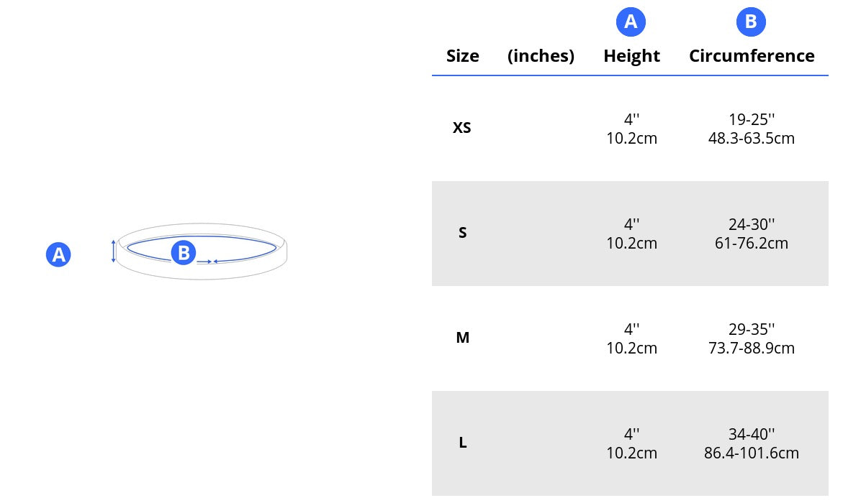The width and height of the screenshot is (843, 503).
Task: Click the A badge beside the diagram
Action: [x=58, y=254]
